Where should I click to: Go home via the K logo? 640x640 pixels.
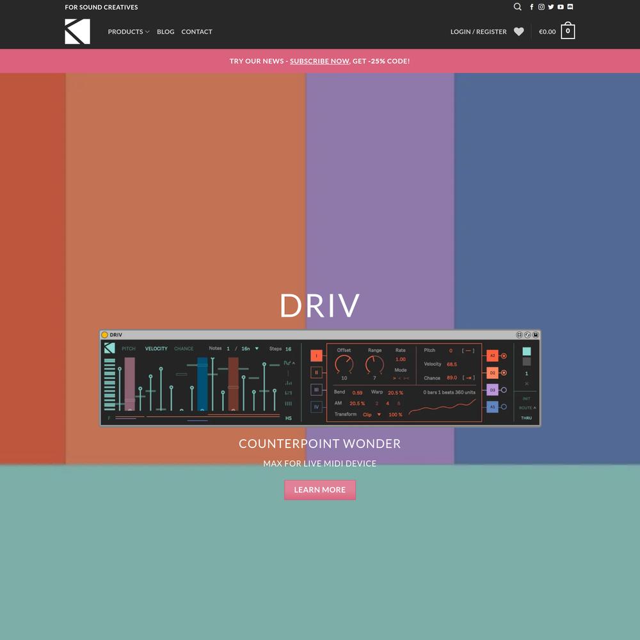coord(77,31)
